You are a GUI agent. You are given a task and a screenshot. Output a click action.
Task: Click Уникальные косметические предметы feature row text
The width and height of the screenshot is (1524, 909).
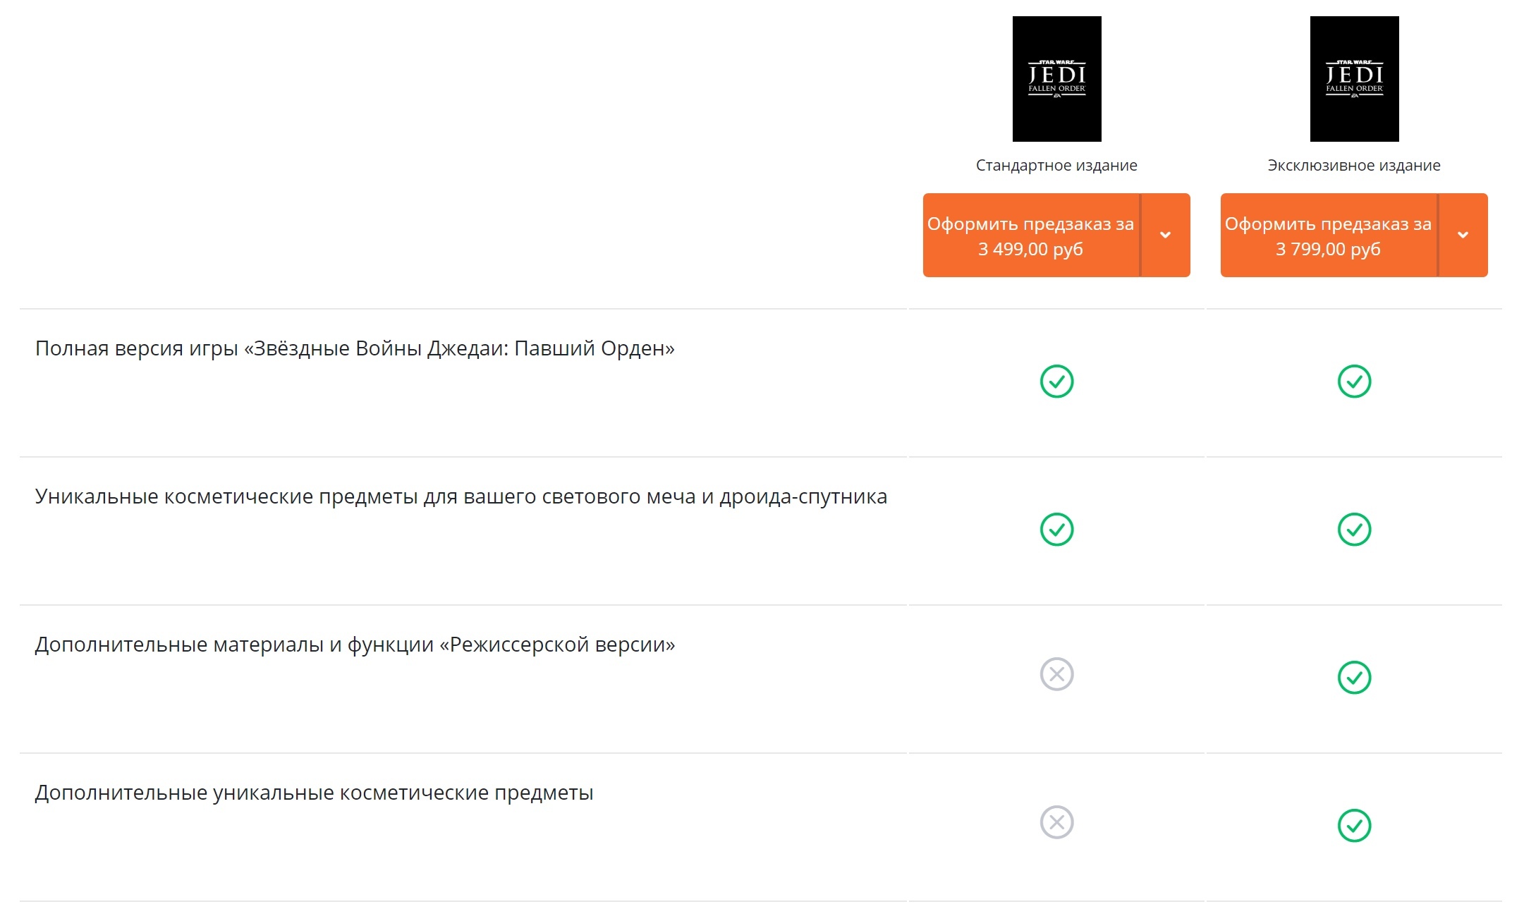[461, 496]
